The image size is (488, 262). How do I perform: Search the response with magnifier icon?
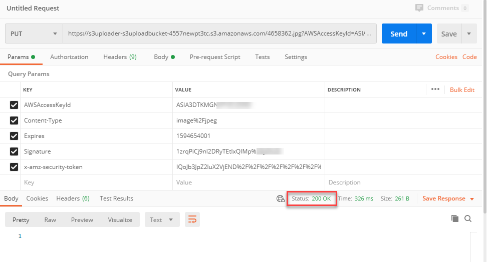468,218
